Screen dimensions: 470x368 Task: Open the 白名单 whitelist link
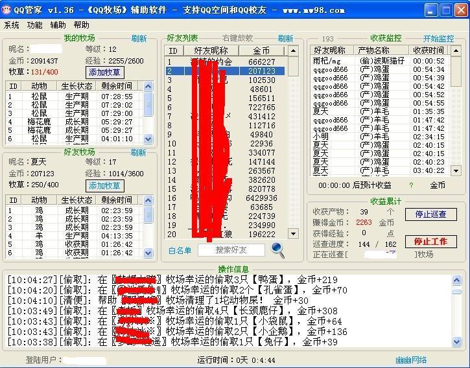tap(180, 250)
